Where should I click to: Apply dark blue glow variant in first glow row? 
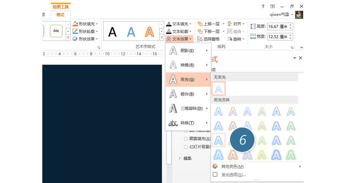[x=276, y=112]
